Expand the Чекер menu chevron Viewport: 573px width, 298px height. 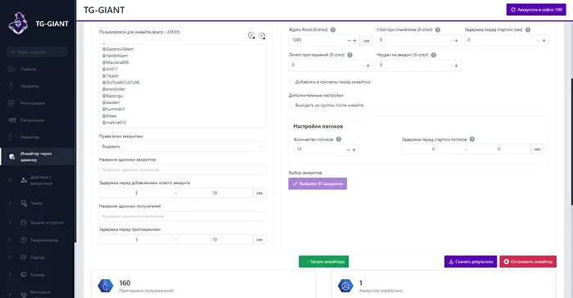coord(10,203)
